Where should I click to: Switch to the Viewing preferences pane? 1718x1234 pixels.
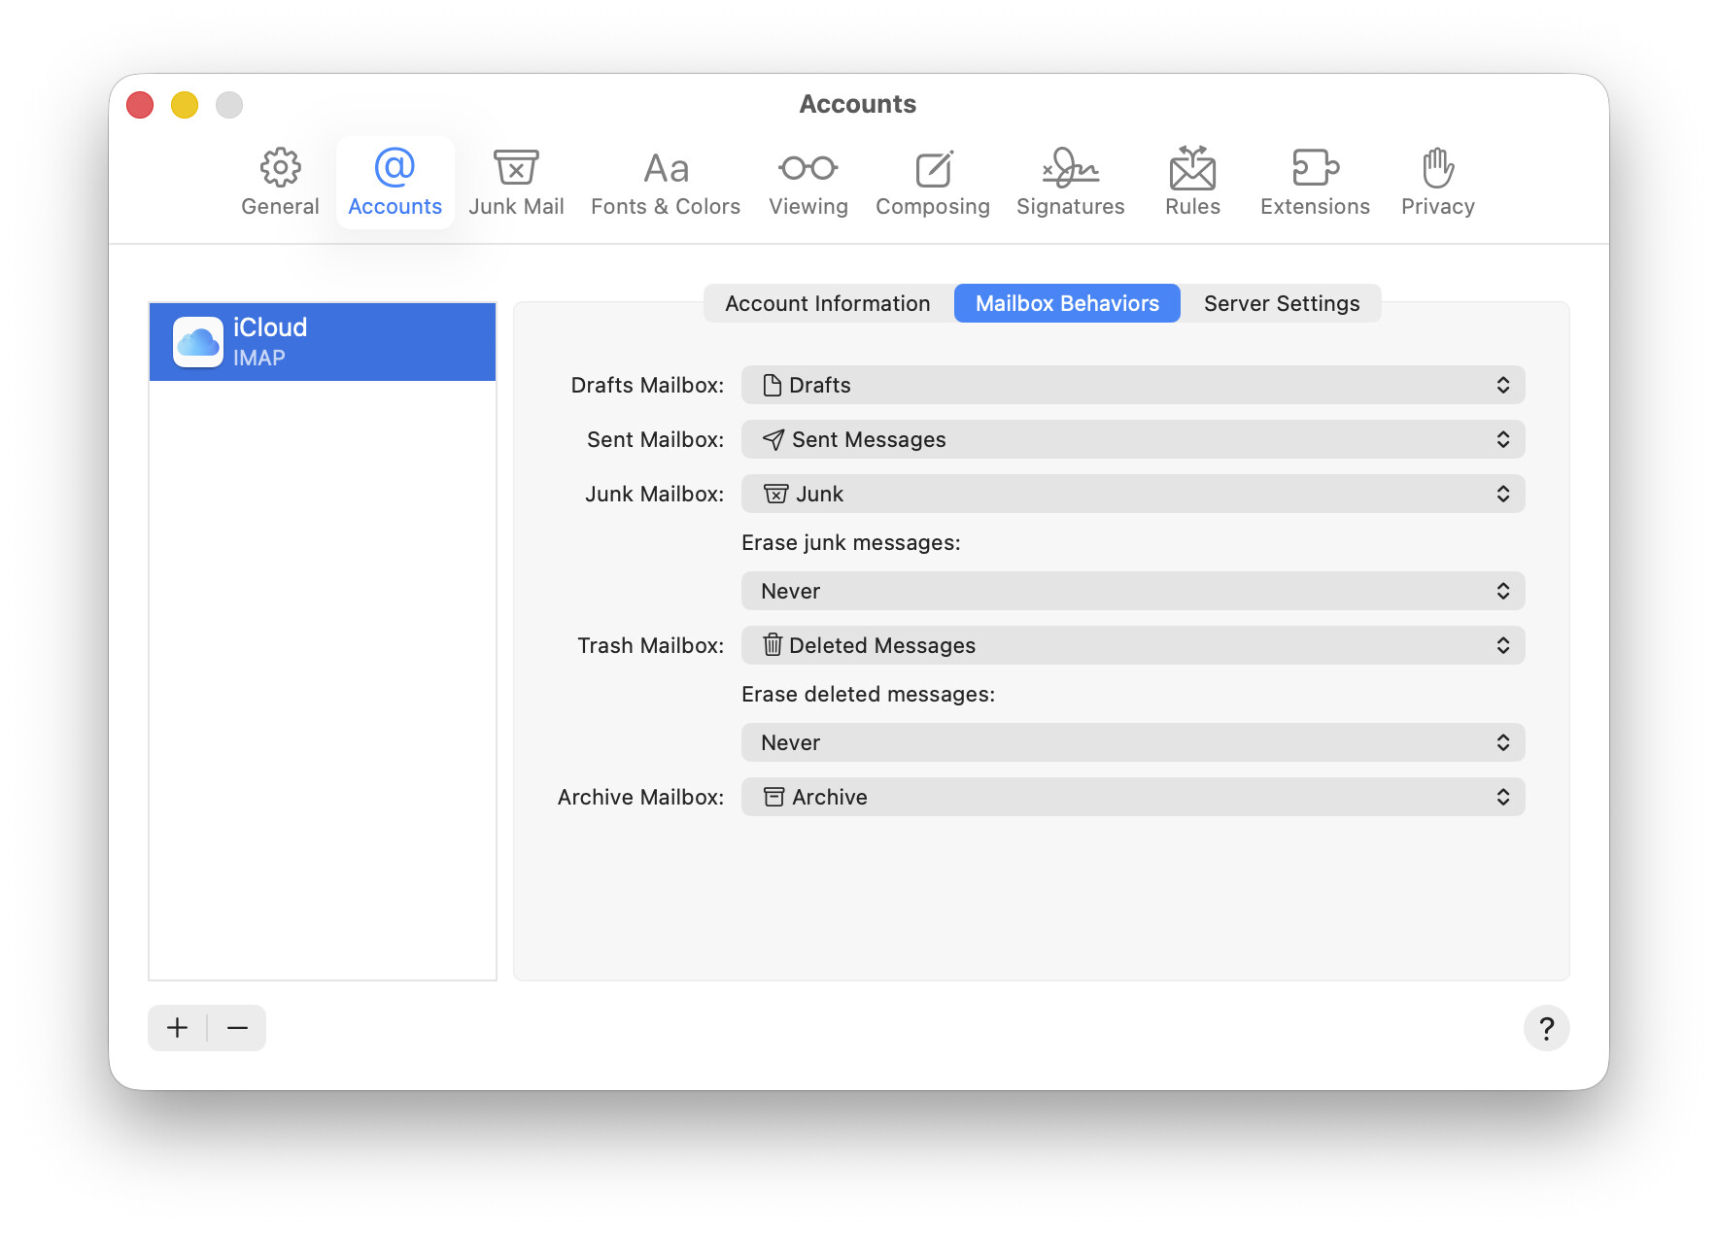807,183
